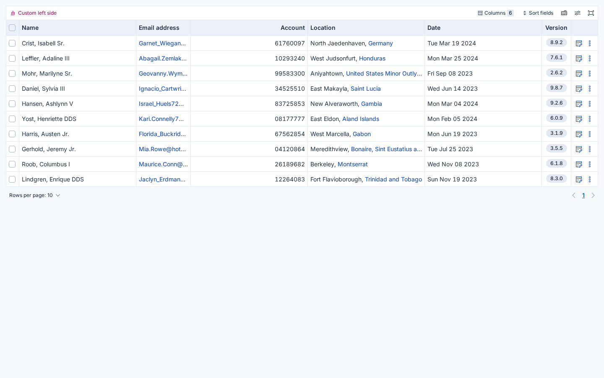Open the Garnet_Wiegan... email link
This screenshot has width=604, height=378.
(162, 43)
